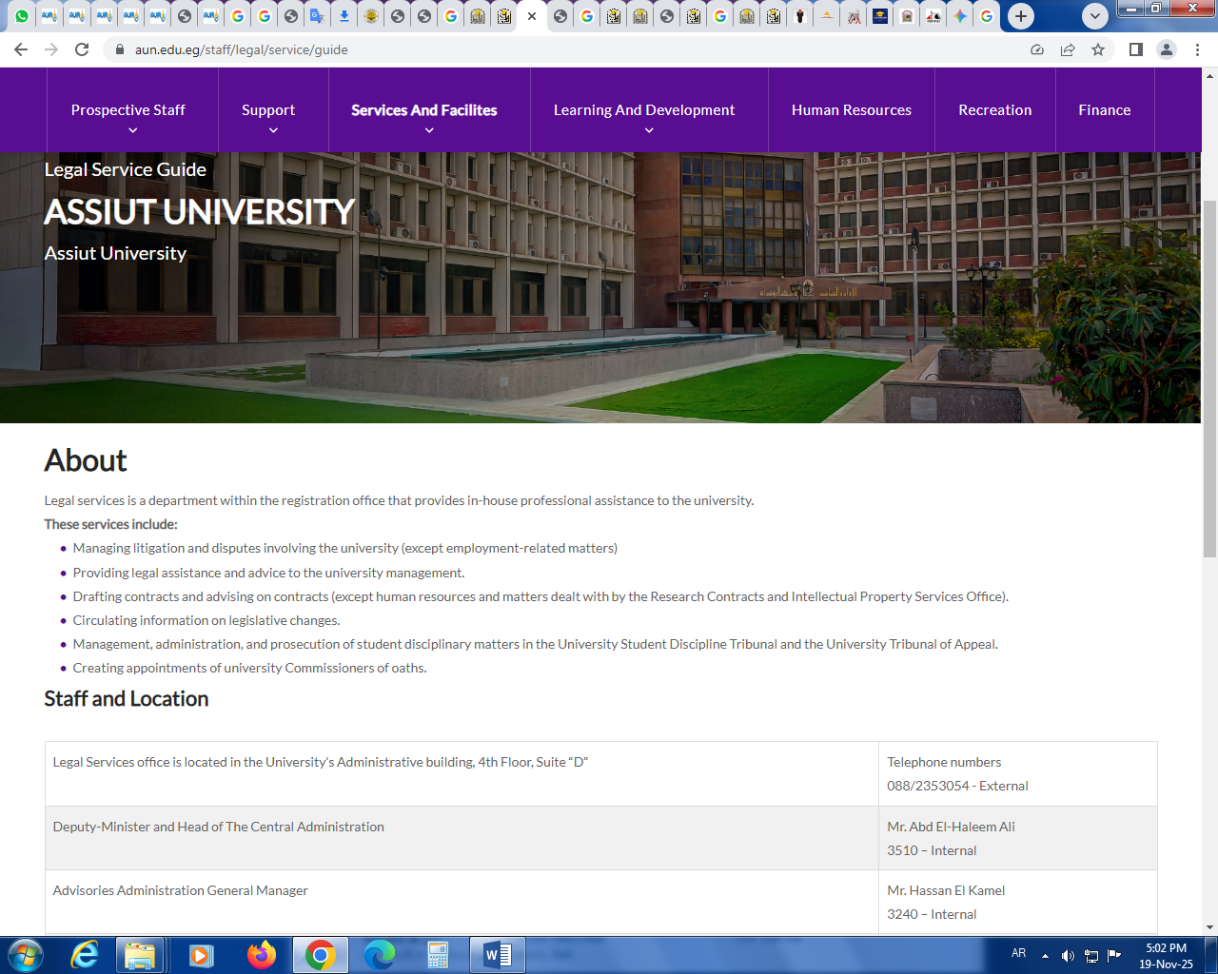
Task: Toggle the browser side panel icon
Action: 1135,49
